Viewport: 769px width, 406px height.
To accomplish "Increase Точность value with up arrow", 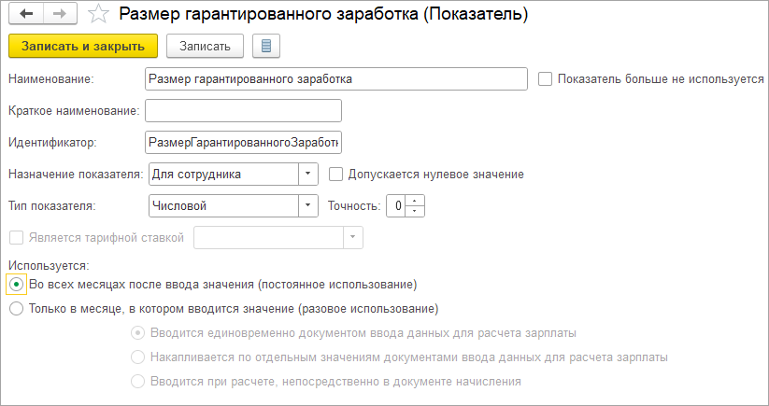I will click(x=417, y=201).
